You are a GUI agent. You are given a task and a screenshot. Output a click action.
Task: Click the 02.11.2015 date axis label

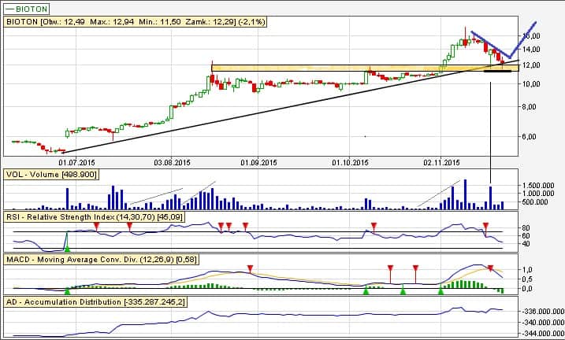440,162
